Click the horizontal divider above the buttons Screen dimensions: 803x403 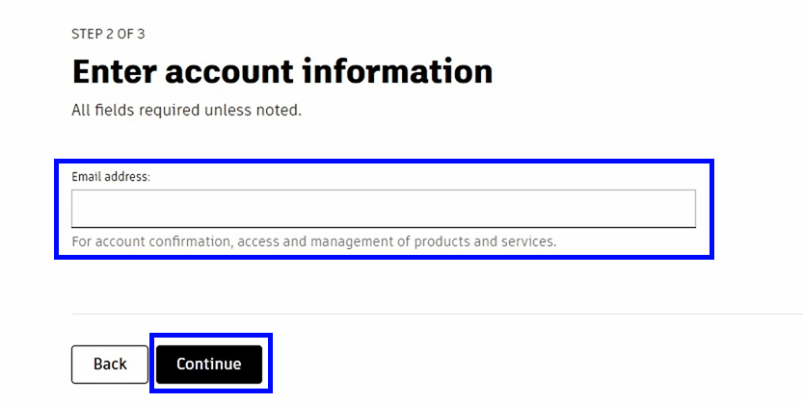434,314
